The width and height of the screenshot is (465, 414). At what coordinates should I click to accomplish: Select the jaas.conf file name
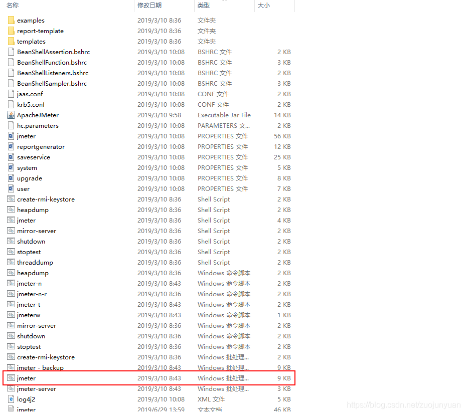point(30,94)
